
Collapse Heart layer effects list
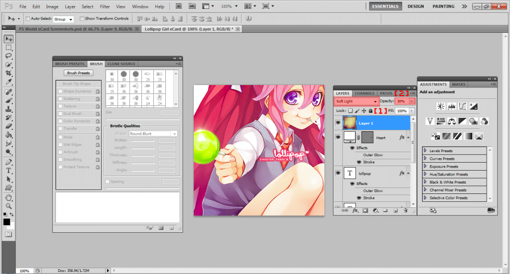(408, 137)
